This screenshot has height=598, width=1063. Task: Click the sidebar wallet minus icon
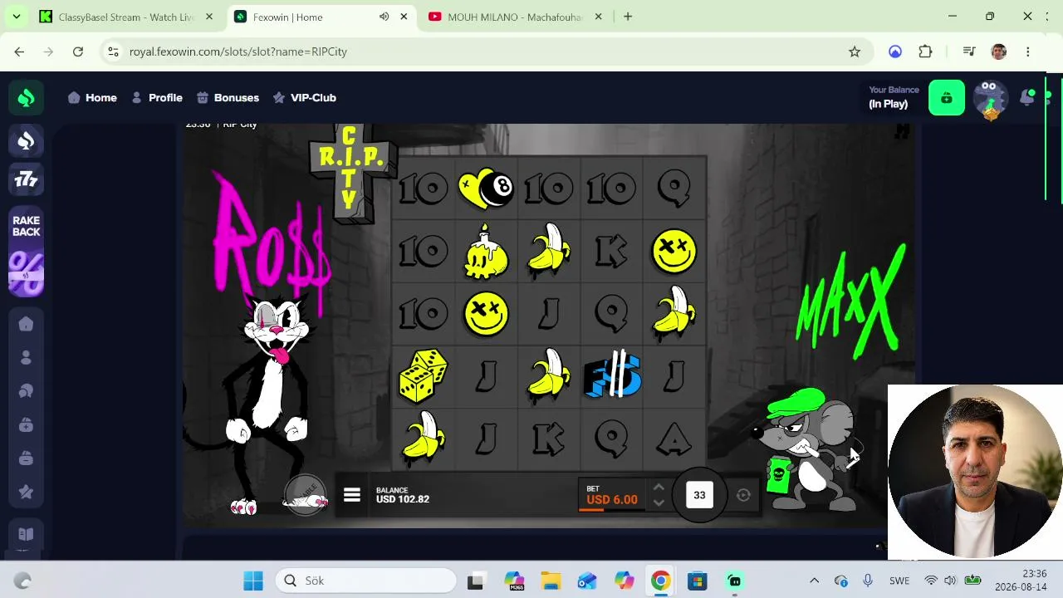tap(26, 458)
